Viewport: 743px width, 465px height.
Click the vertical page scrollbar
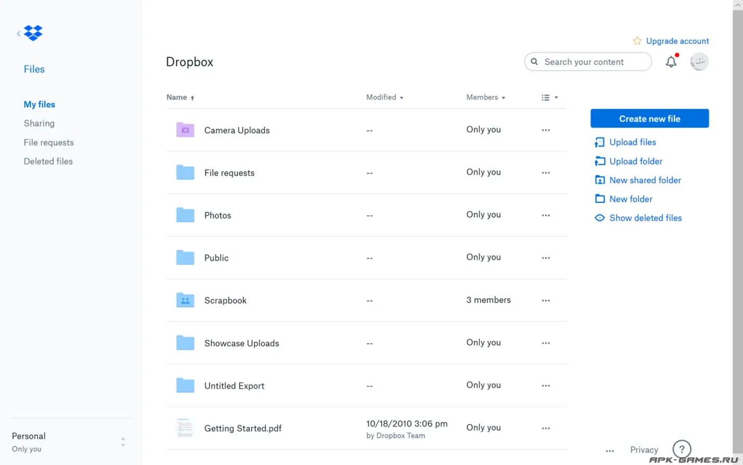[x=738, y=232]
